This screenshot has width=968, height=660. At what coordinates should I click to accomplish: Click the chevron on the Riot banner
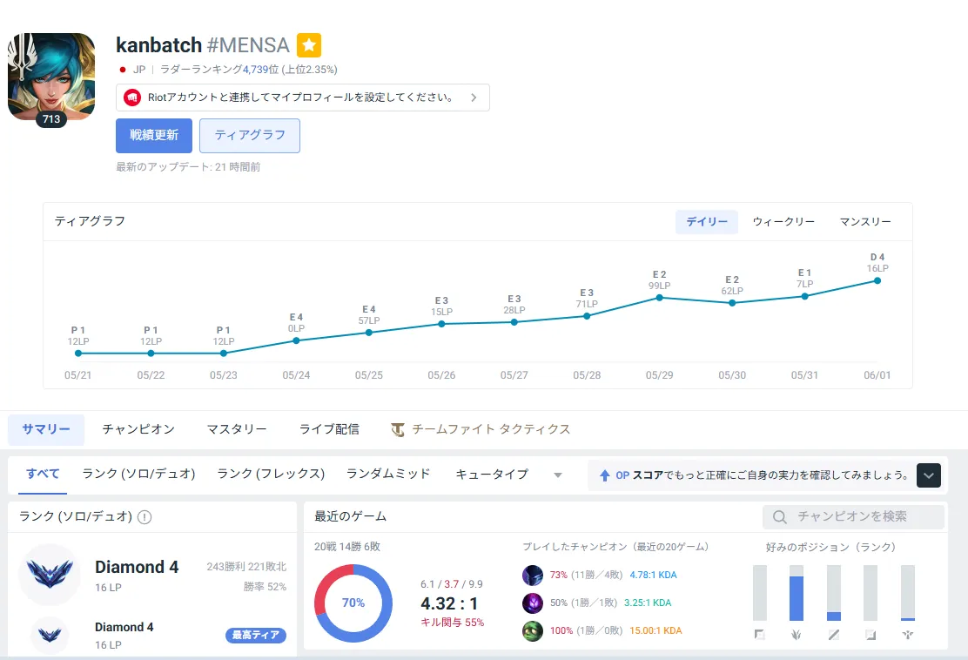[x=474, y=98]
